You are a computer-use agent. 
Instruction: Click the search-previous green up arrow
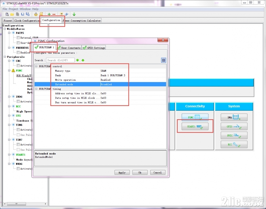click(83, 60)
